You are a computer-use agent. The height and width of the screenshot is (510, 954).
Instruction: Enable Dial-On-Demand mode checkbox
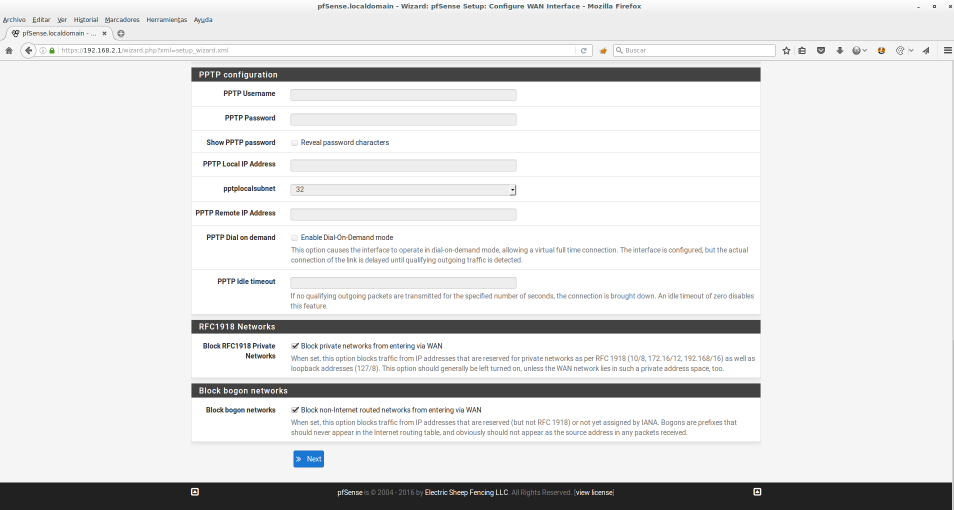294,238
